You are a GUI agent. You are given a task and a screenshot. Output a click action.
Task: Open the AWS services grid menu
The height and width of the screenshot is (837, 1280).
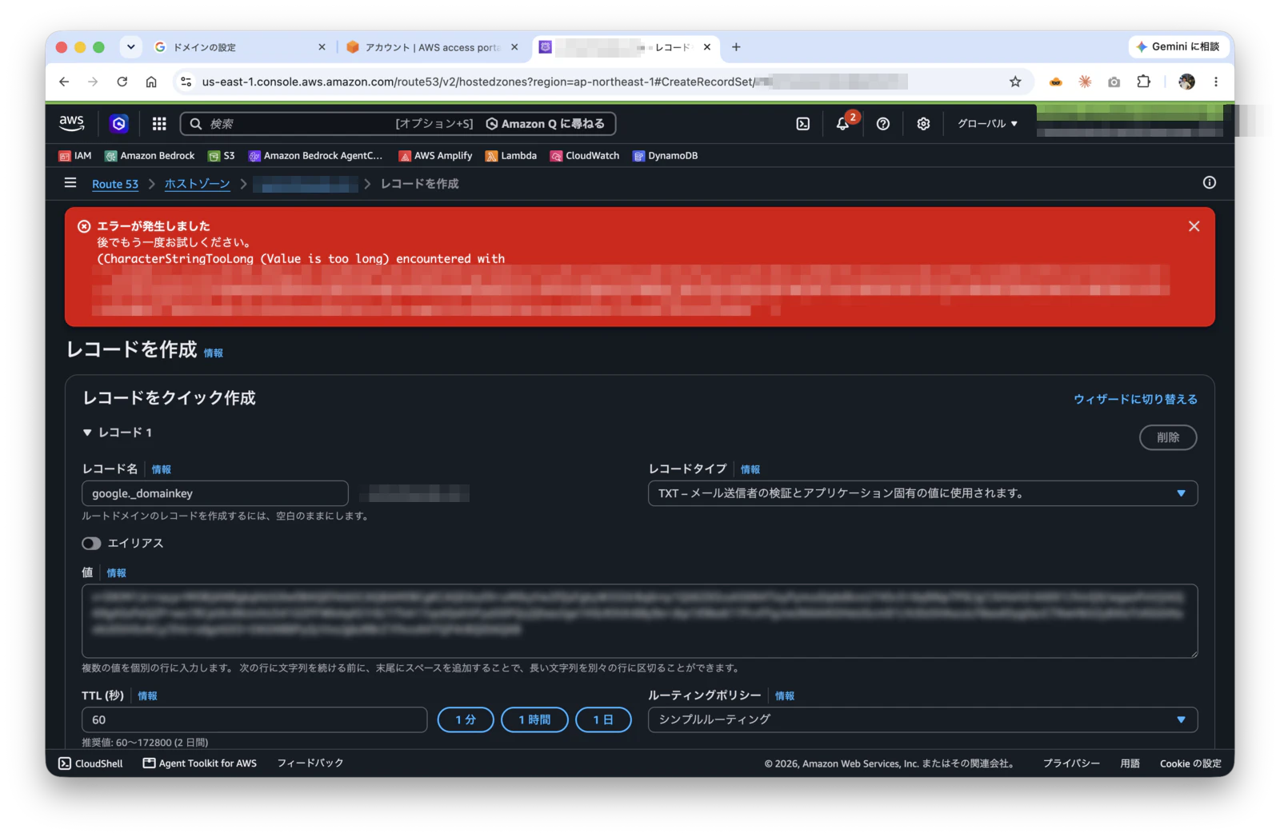(159, 123)
